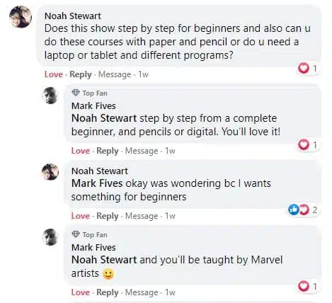Love the Marvel artists reply

81,292
